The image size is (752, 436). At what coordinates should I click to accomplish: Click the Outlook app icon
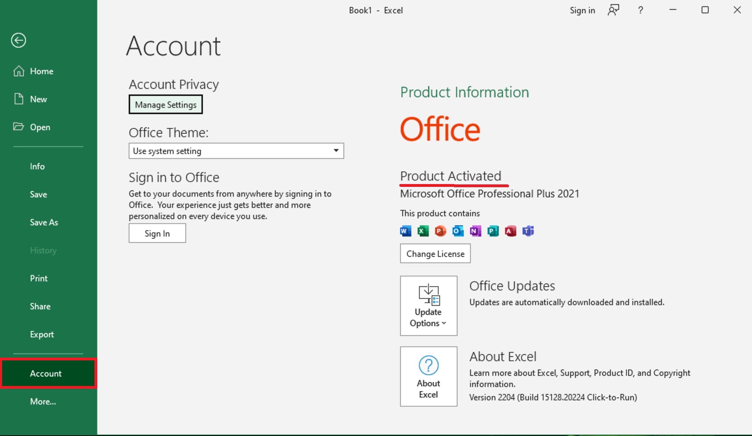pyautogui.click(x=458, y=231)
